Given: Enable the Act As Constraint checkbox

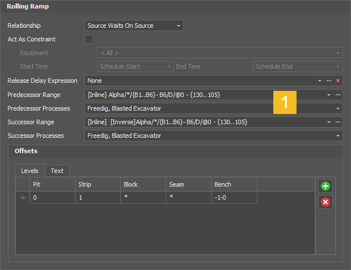Looking at the screenshot, I should click(x=89, y=39).
